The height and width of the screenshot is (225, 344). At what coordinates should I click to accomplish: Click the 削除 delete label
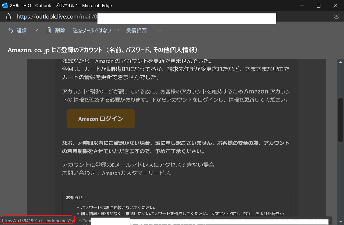(60, 30)
